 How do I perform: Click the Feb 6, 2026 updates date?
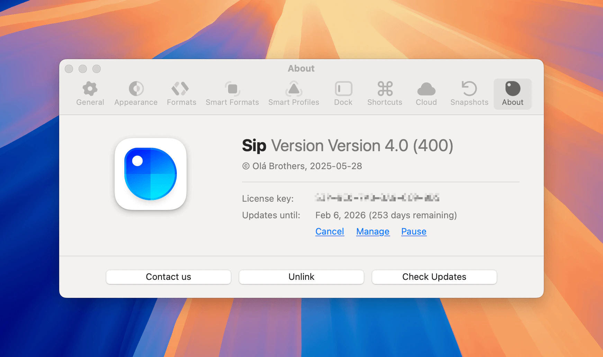[386, 215]
